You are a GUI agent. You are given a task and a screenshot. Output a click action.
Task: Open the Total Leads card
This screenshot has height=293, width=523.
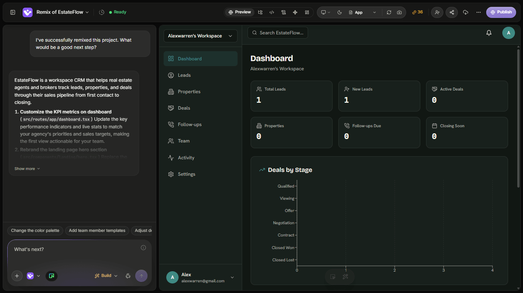coord(292,96)
